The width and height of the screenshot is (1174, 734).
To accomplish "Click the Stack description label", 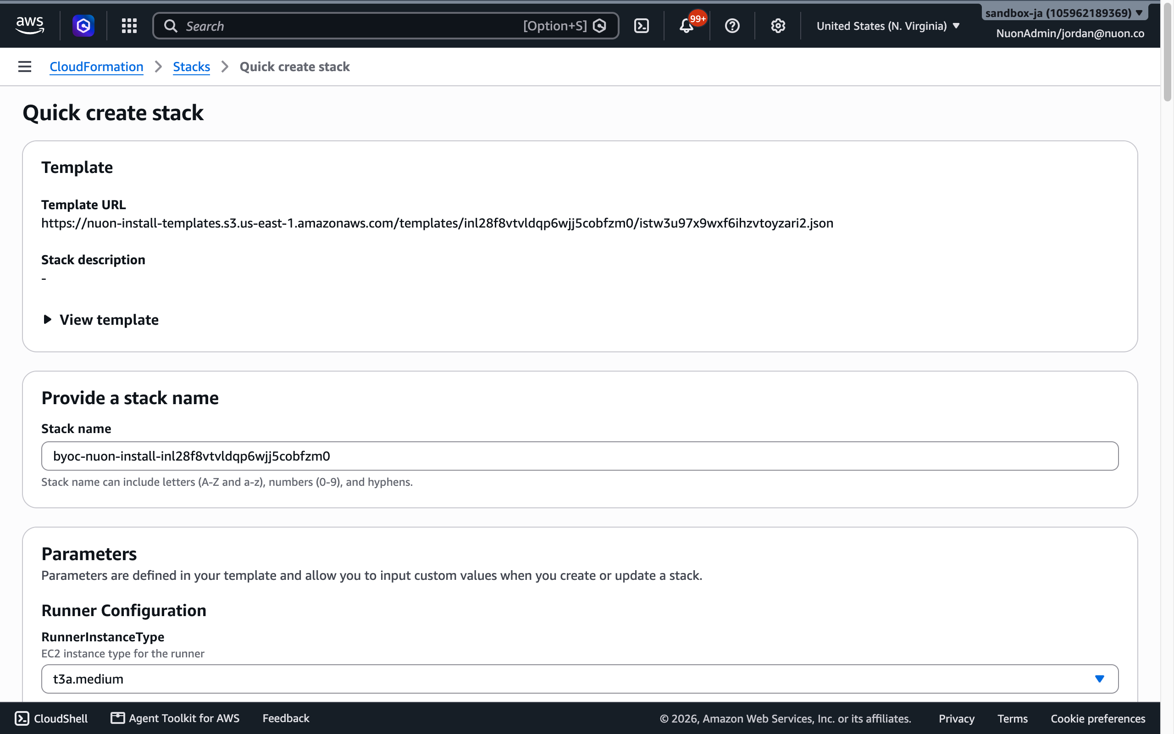I will (x=93, y=260).
